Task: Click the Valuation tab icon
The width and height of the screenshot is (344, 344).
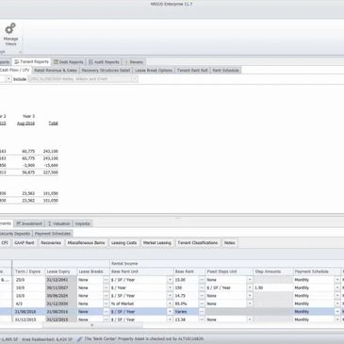Action: click(x=49, y=223)
